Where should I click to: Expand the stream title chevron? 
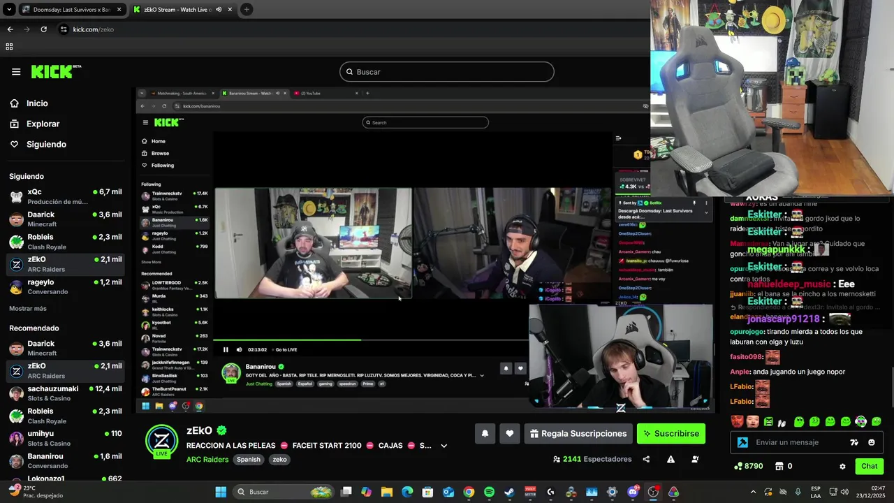click(x=444, y=446)
